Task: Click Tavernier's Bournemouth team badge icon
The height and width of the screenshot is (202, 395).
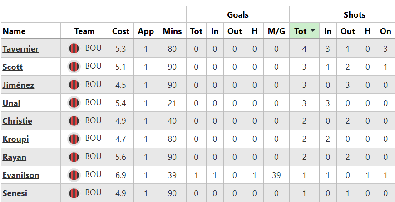Action: (x=74, y=49)
